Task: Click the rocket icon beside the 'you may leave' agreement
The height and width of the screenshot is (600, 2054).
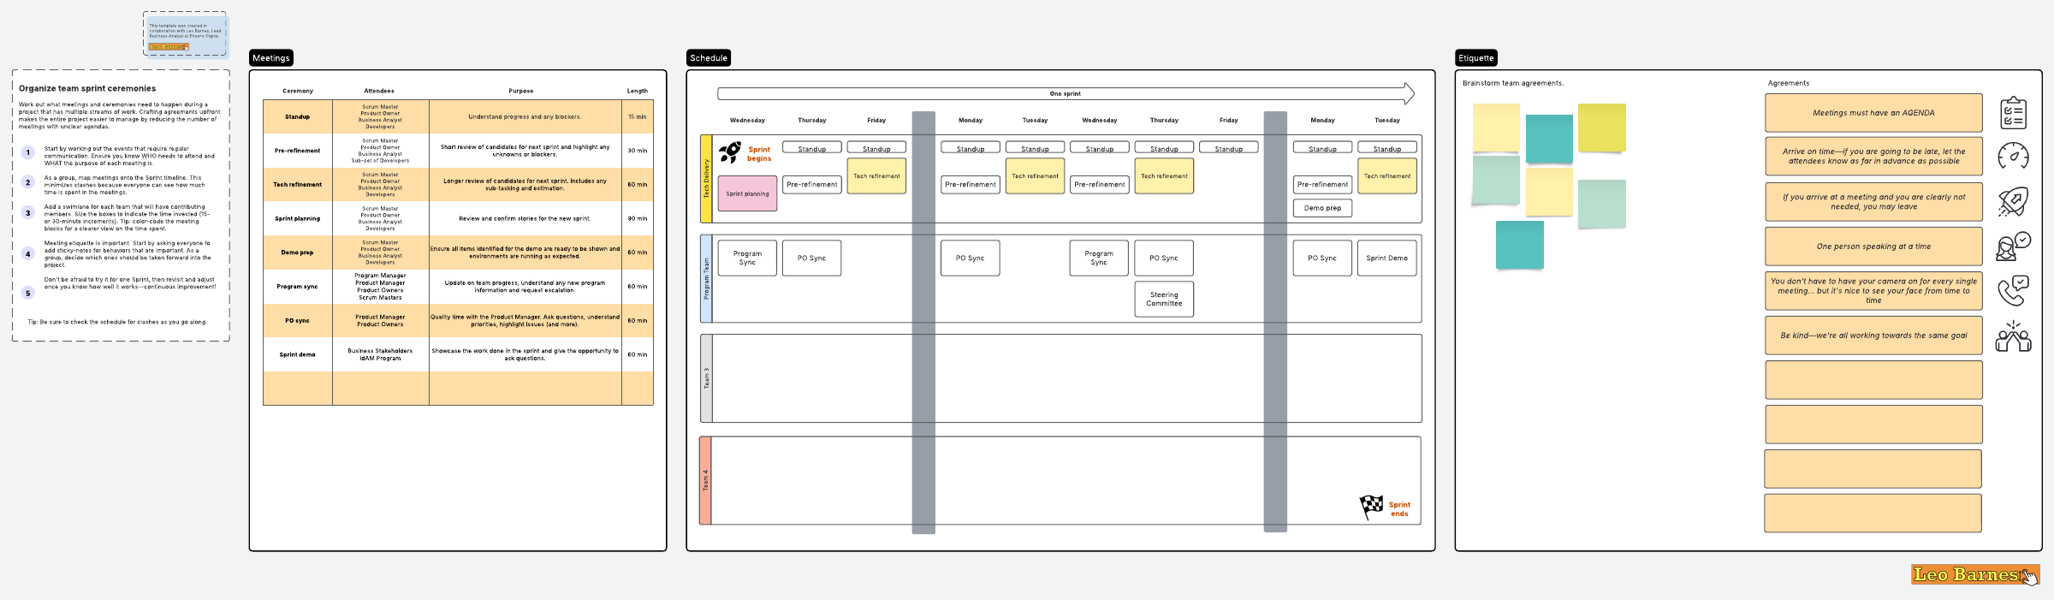Action: pyautogui.click(x=2013, y=202)
